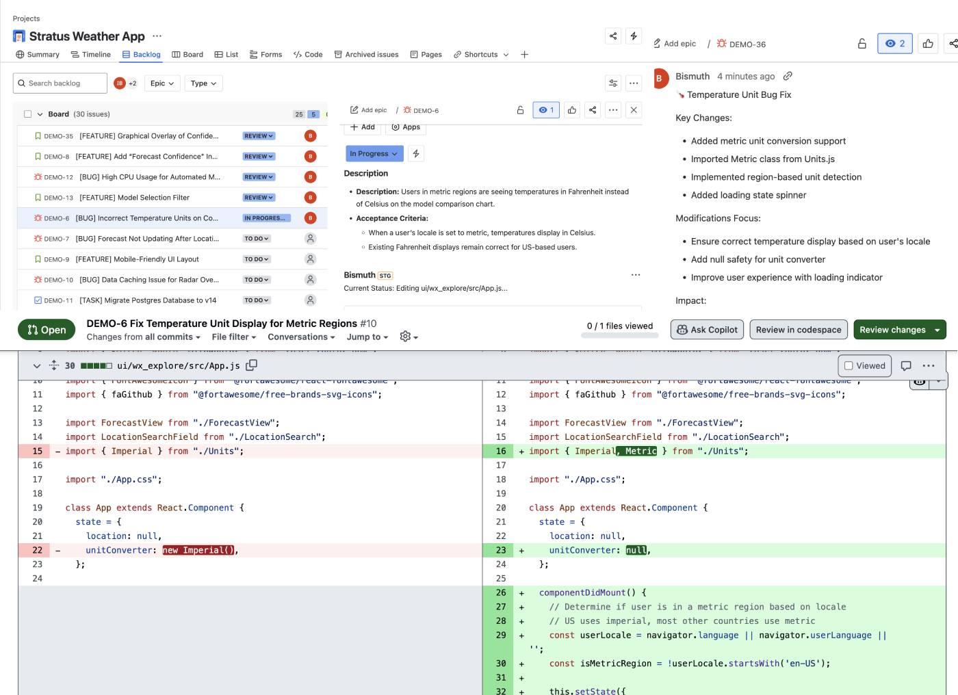Click the Add button in issue panel
This screenshot has height=695, width=958.
362,127
